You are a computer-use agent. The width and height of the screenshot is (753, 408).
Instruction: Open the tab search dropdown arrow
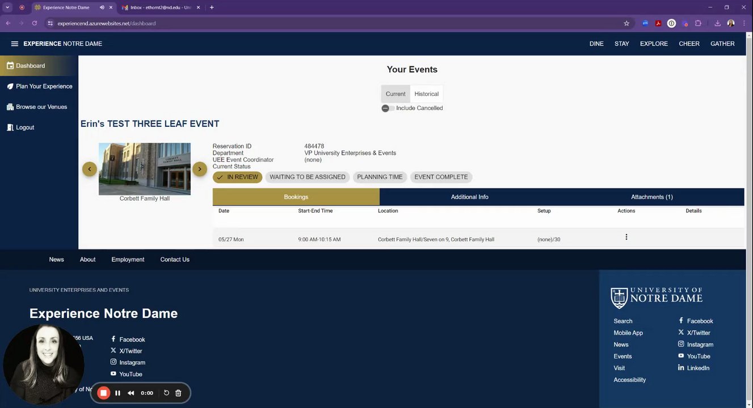tap(8, 7)
